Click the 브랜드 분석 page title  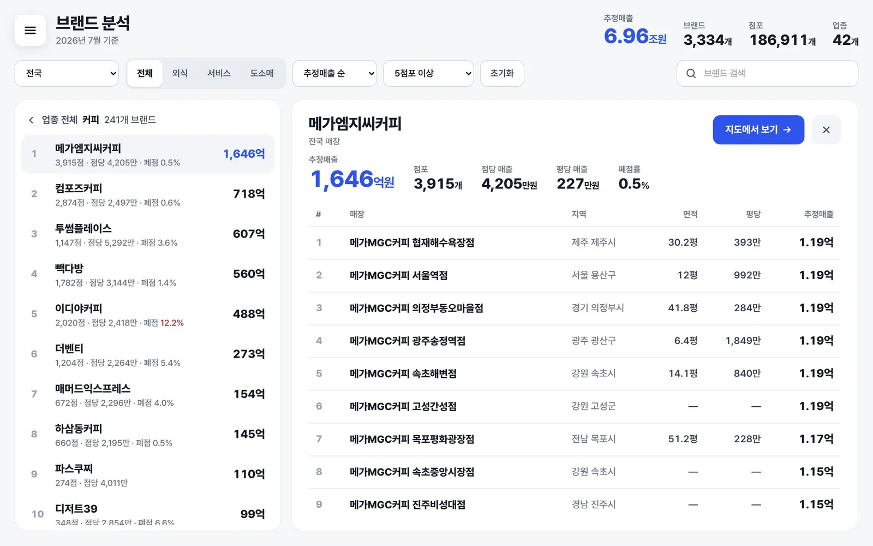[x=93, y=23]
